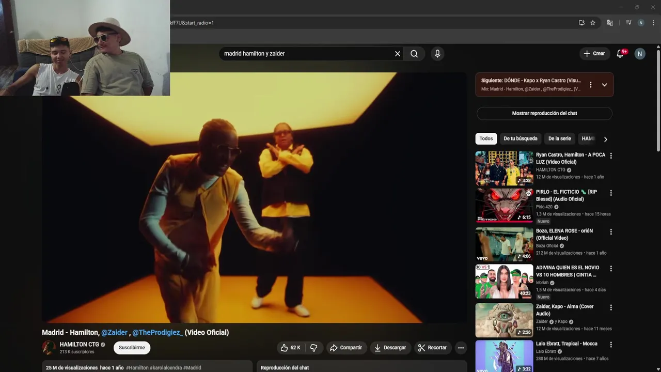This screenshot has width=661, height=372.
Task: Open options for Lalo Ebratt Mocca video
Action: 611,345
